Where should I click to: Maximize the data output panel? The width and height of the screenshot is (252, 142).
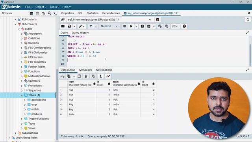click(248, 70)
